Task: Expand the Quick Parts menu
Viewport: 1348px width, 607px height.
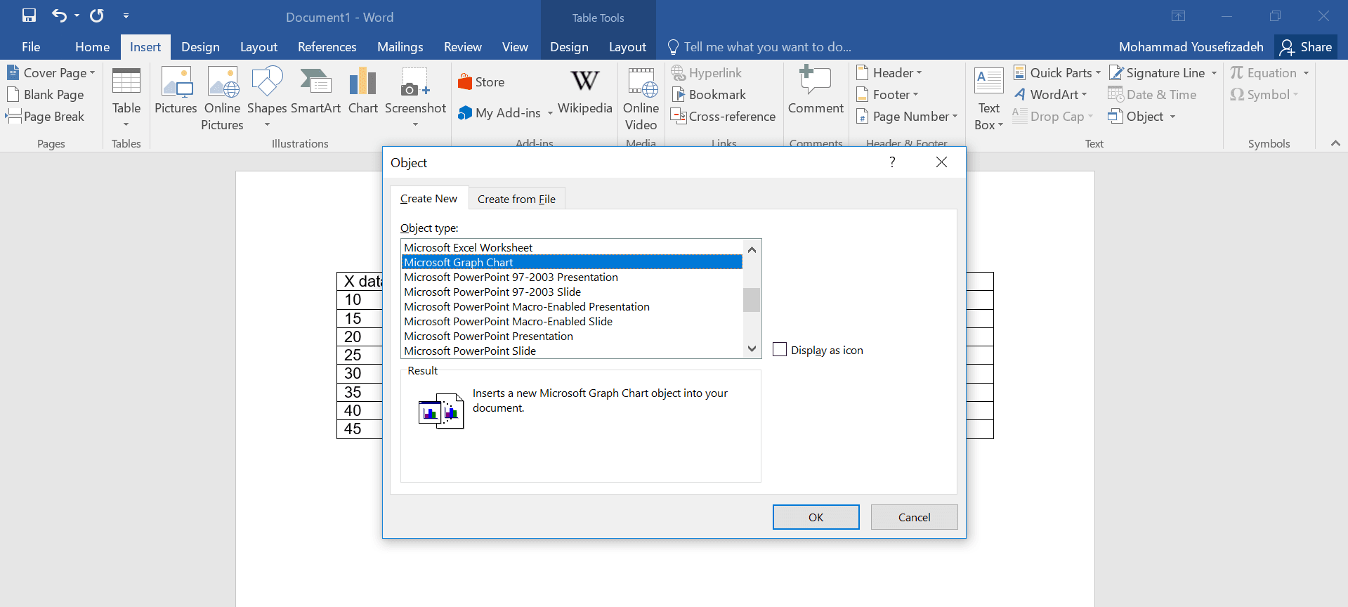Action: tap(1057, 73)
